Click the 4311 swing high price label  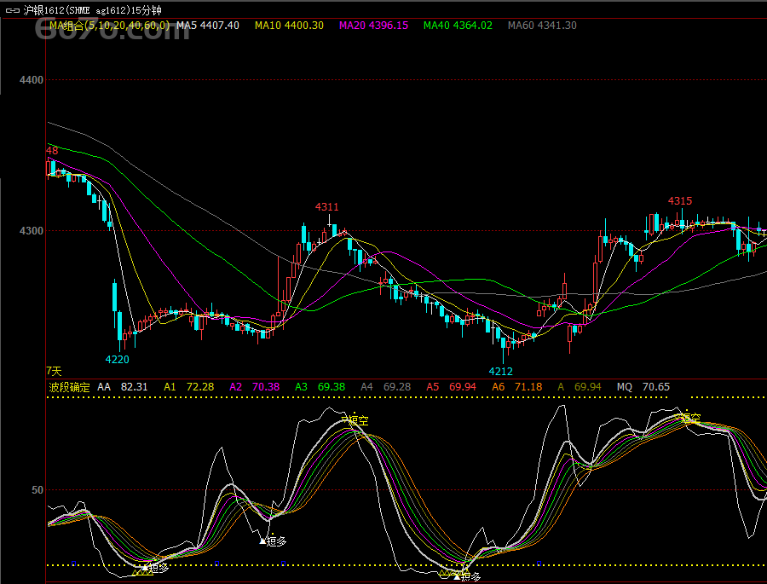pos(326,207)
